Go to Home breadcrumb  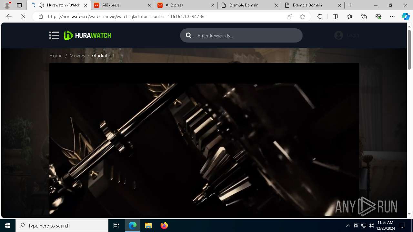56,56
